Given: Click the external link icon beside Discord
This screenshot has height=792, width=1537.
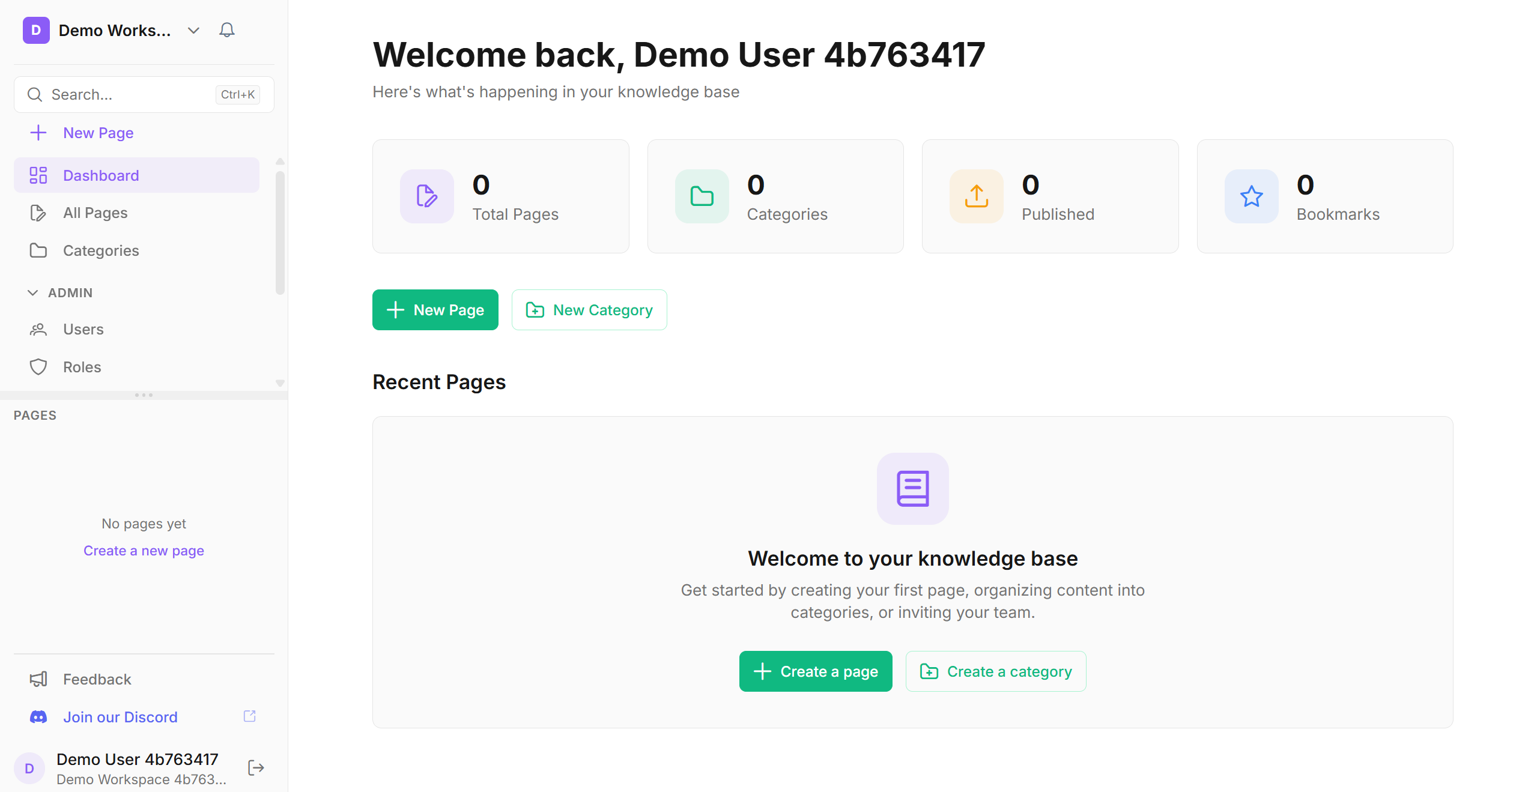Looking at the screenshot, I should coord(249,716).
